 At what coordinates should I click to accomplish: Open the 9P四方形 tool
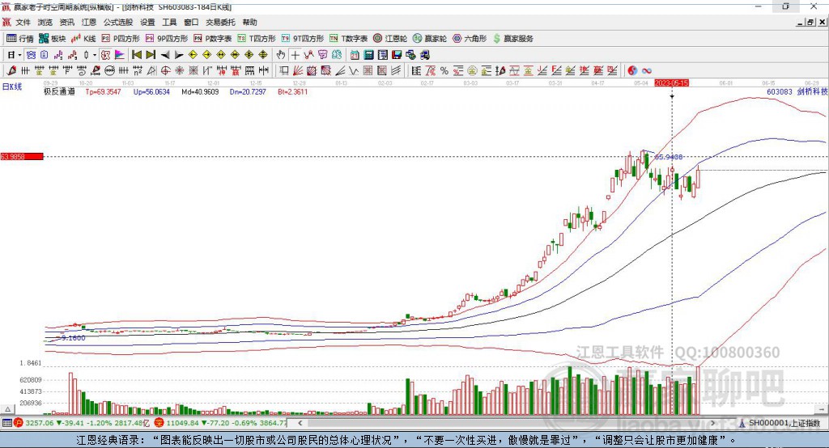point(167,39)
